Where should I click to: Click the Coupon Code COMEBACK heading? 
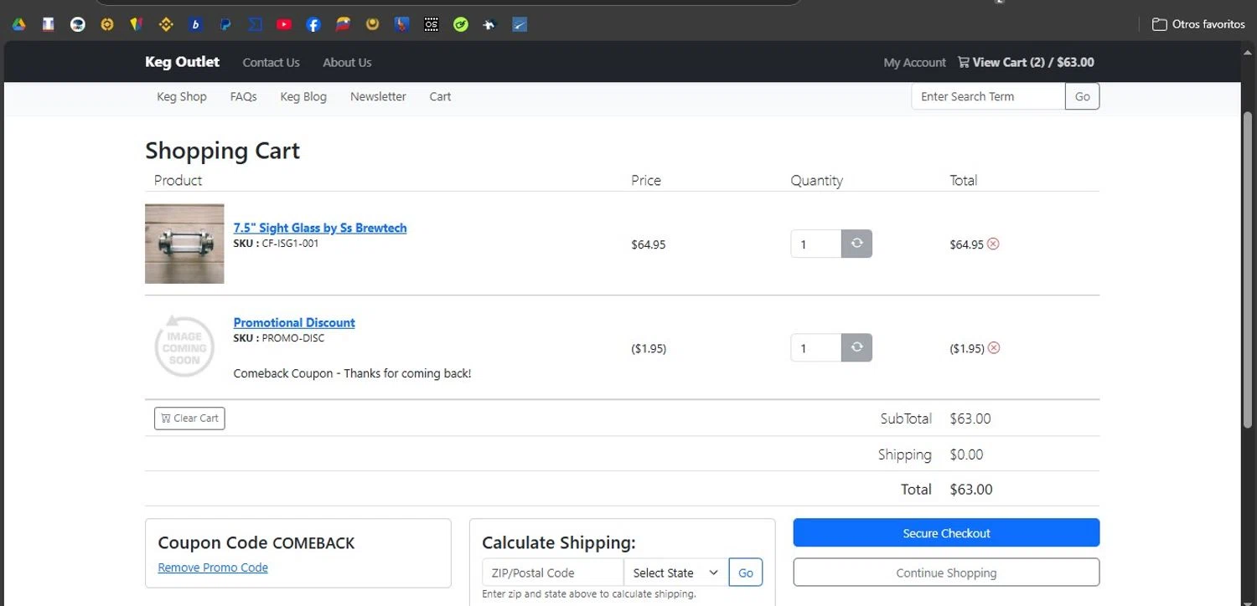256,542
